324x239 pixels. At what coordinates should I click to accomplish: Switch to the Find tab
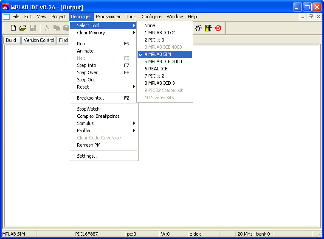63,40
